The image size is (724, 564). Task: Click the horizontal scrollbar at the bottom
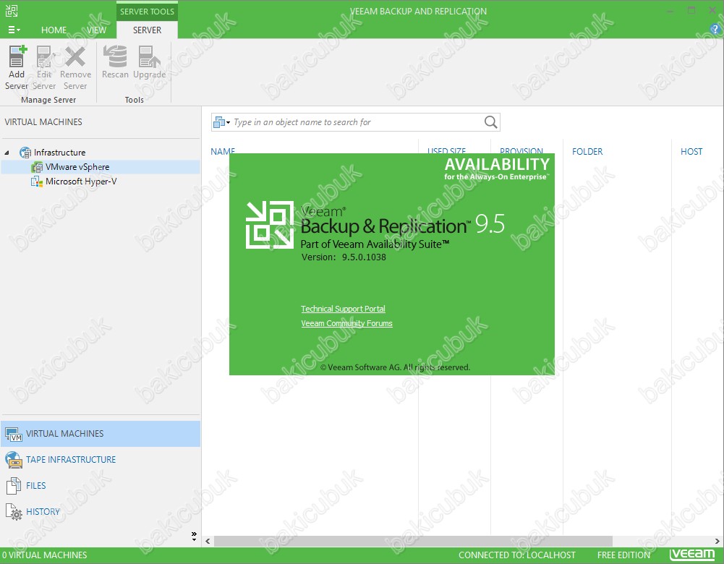tap(412, 541)
